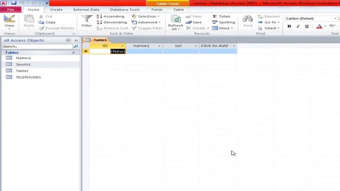The height and width of the screenshot is (191, 340).
Task: Click the empty name1 cell in new row
Action: [x=144, y=51]
